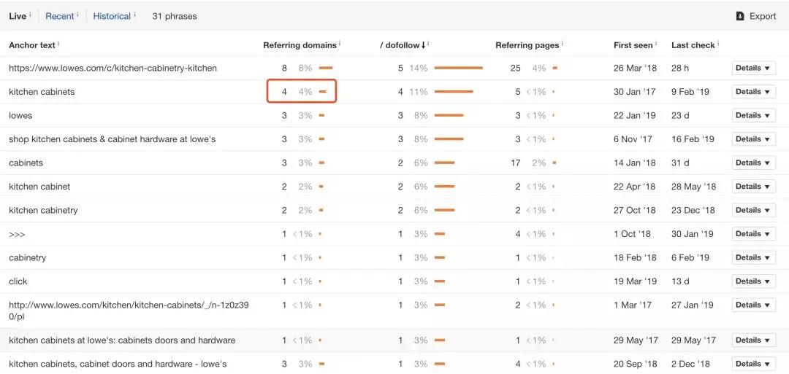Click info icon beside First seen
The height and width of the screenshot is (374, 789).
[x=656, y=44]
